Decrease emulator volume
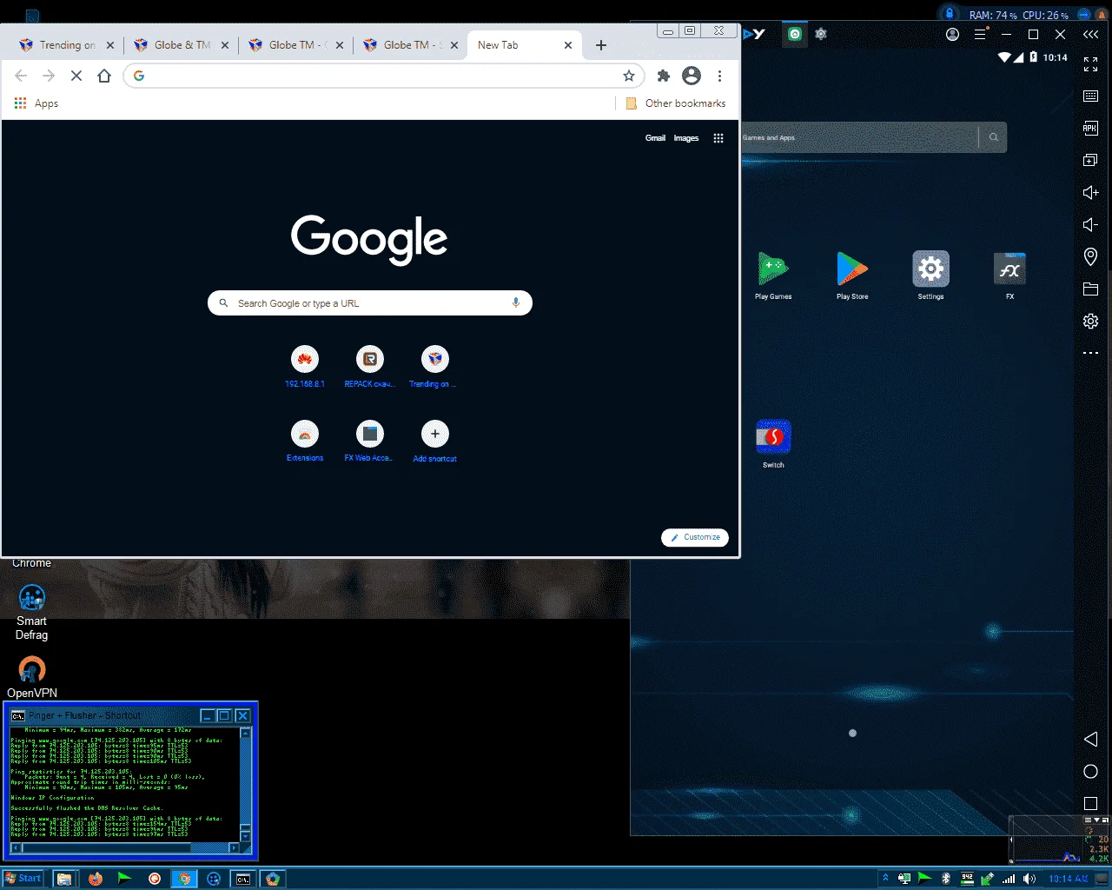 coord(1090,224)
